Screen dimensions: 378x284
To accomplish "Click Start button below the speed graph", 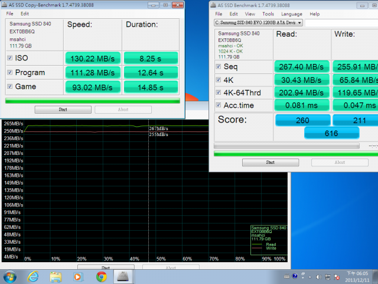I will pos(106,267).
